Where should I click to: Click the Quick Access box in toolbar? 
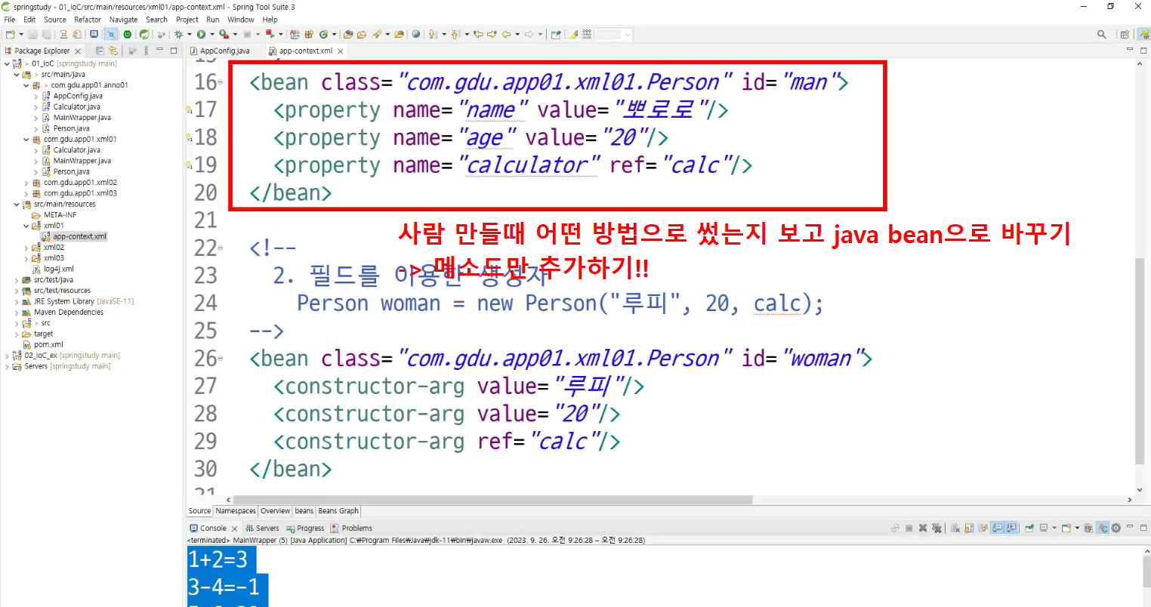click(x=612, y=34)
